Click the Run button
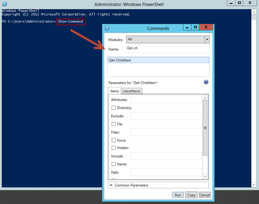The image size is (259, 204). (178, 195)
